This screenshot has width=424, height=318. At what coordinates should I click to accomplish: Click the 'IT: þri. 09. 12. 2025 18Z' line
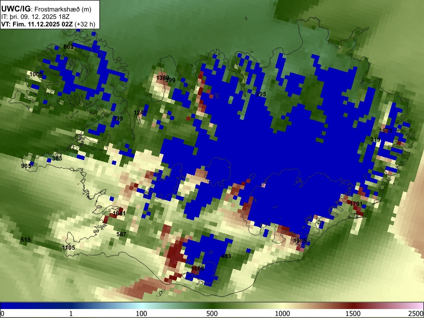[x=35, y=17]
